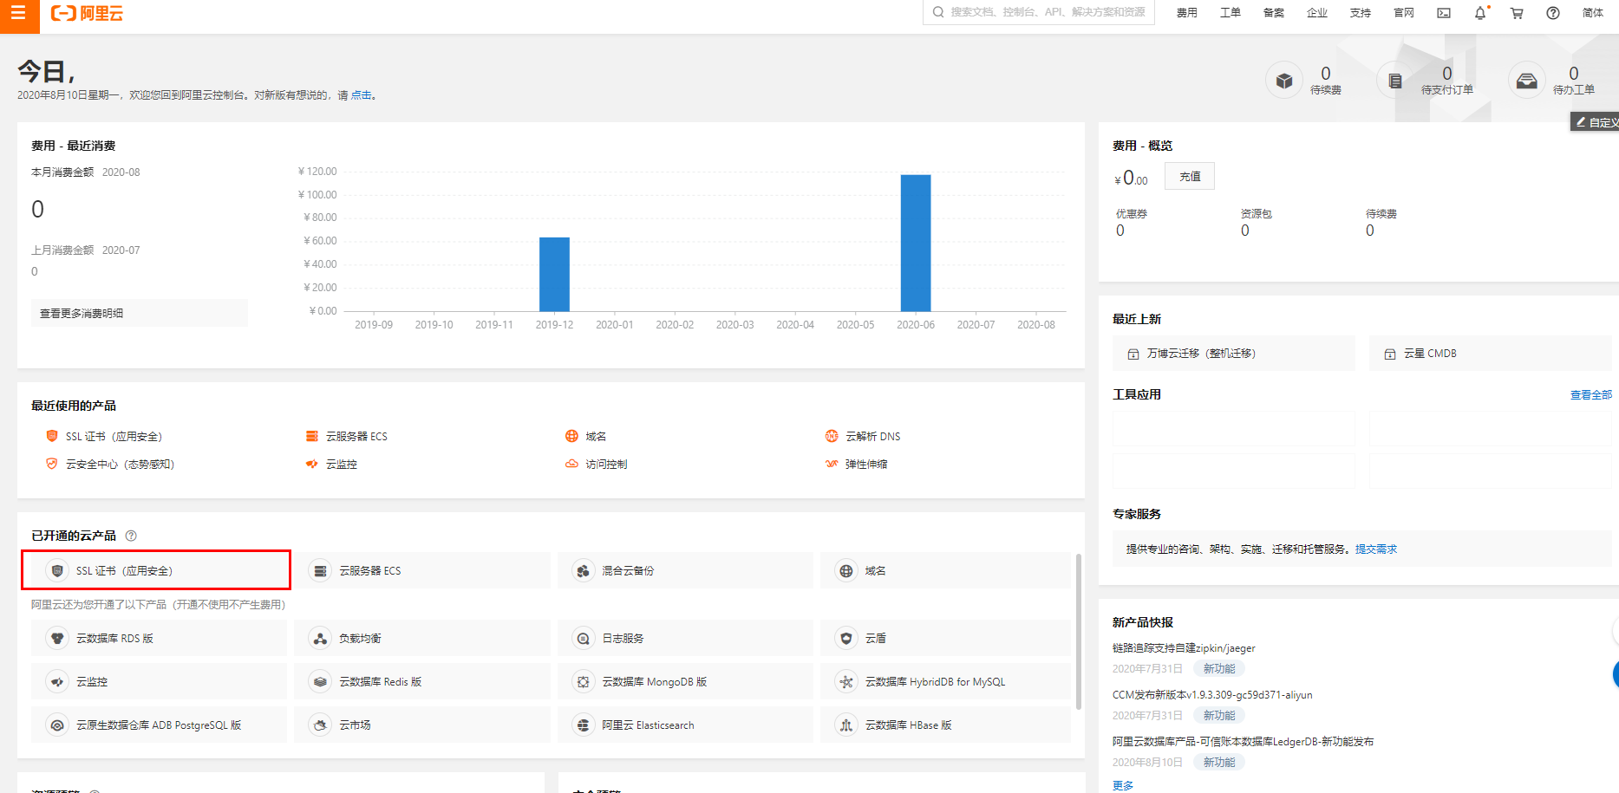The image size is (1619, 793).
Task: Open the hamburger menu in top left
Action: click(x=19, y=16)
